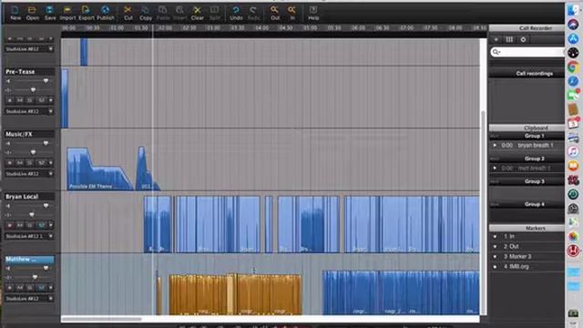Image resolution: width=583 pixels, height=328 pixels.
Task: Click the Cut scissors icon
Action: 128,10
